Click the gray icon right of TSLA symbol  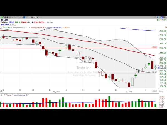click(10, 17)
